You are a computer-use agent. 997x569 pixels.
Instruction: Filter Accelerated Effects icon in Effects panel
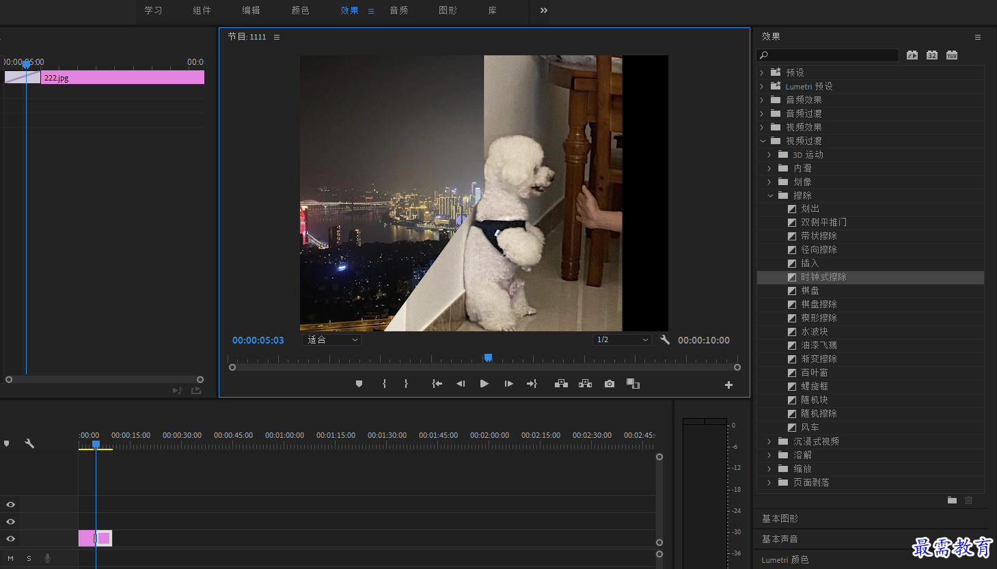point(912,55)
